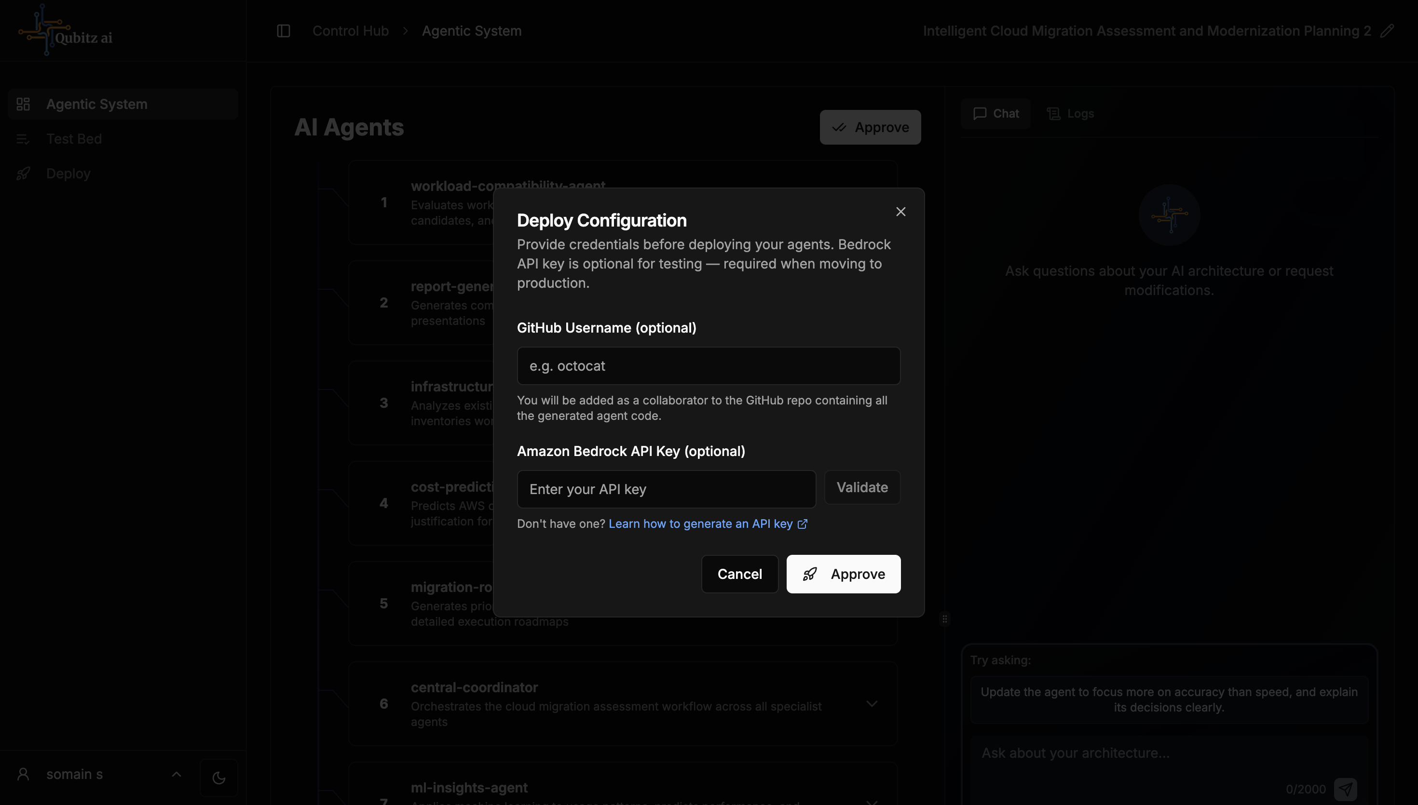Screen dimensions: 1418x805
Task: Click the Qubitz ai logo
Action: [x=65, y=31]
